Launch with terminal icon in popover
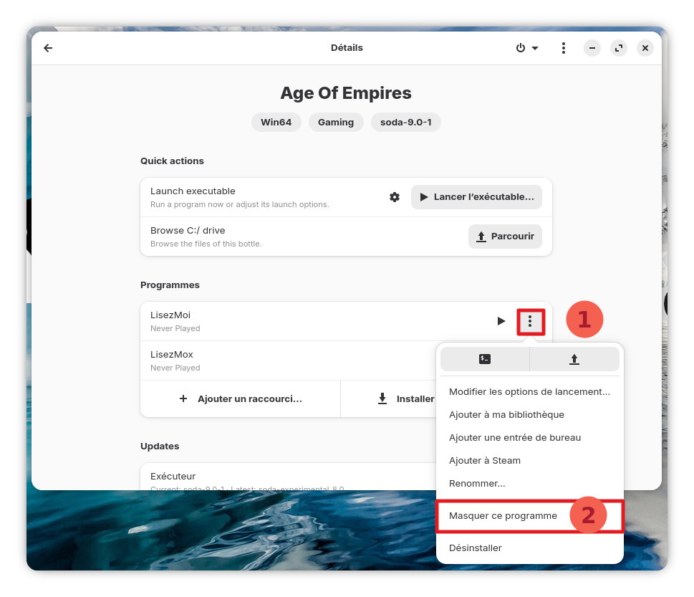 [x=485, y=359]
